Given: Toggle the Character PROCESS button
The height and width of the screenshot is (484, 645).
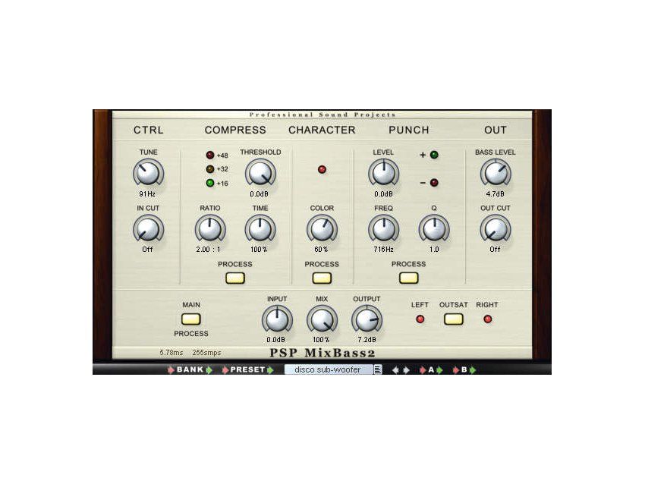Looking at the screenshot, I should (x=322, y=278).
